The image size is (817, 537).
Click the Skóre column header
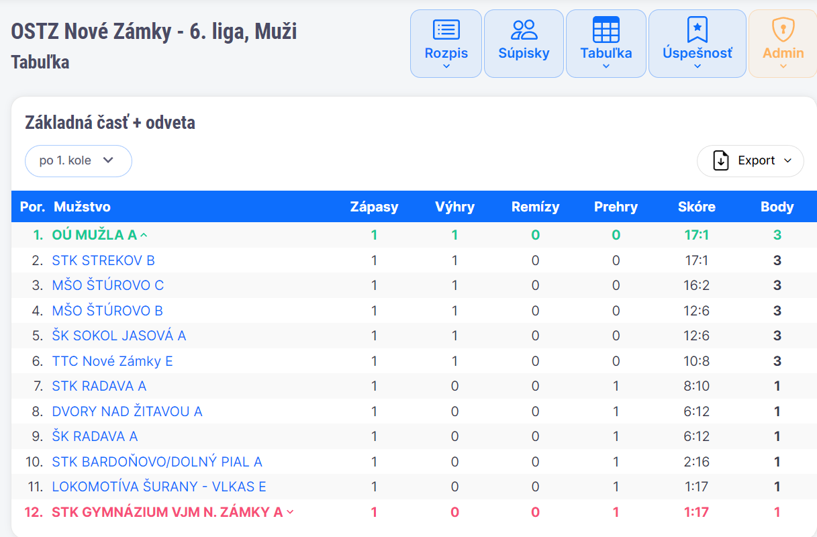[x=697, y=207]
